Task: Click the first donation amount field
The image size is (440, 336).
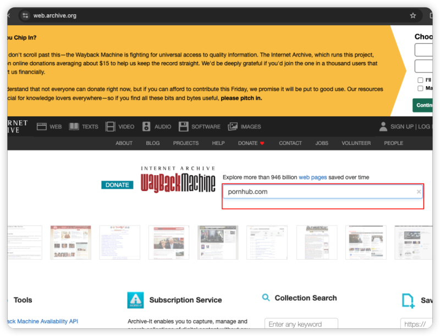Action: [424, 50]
